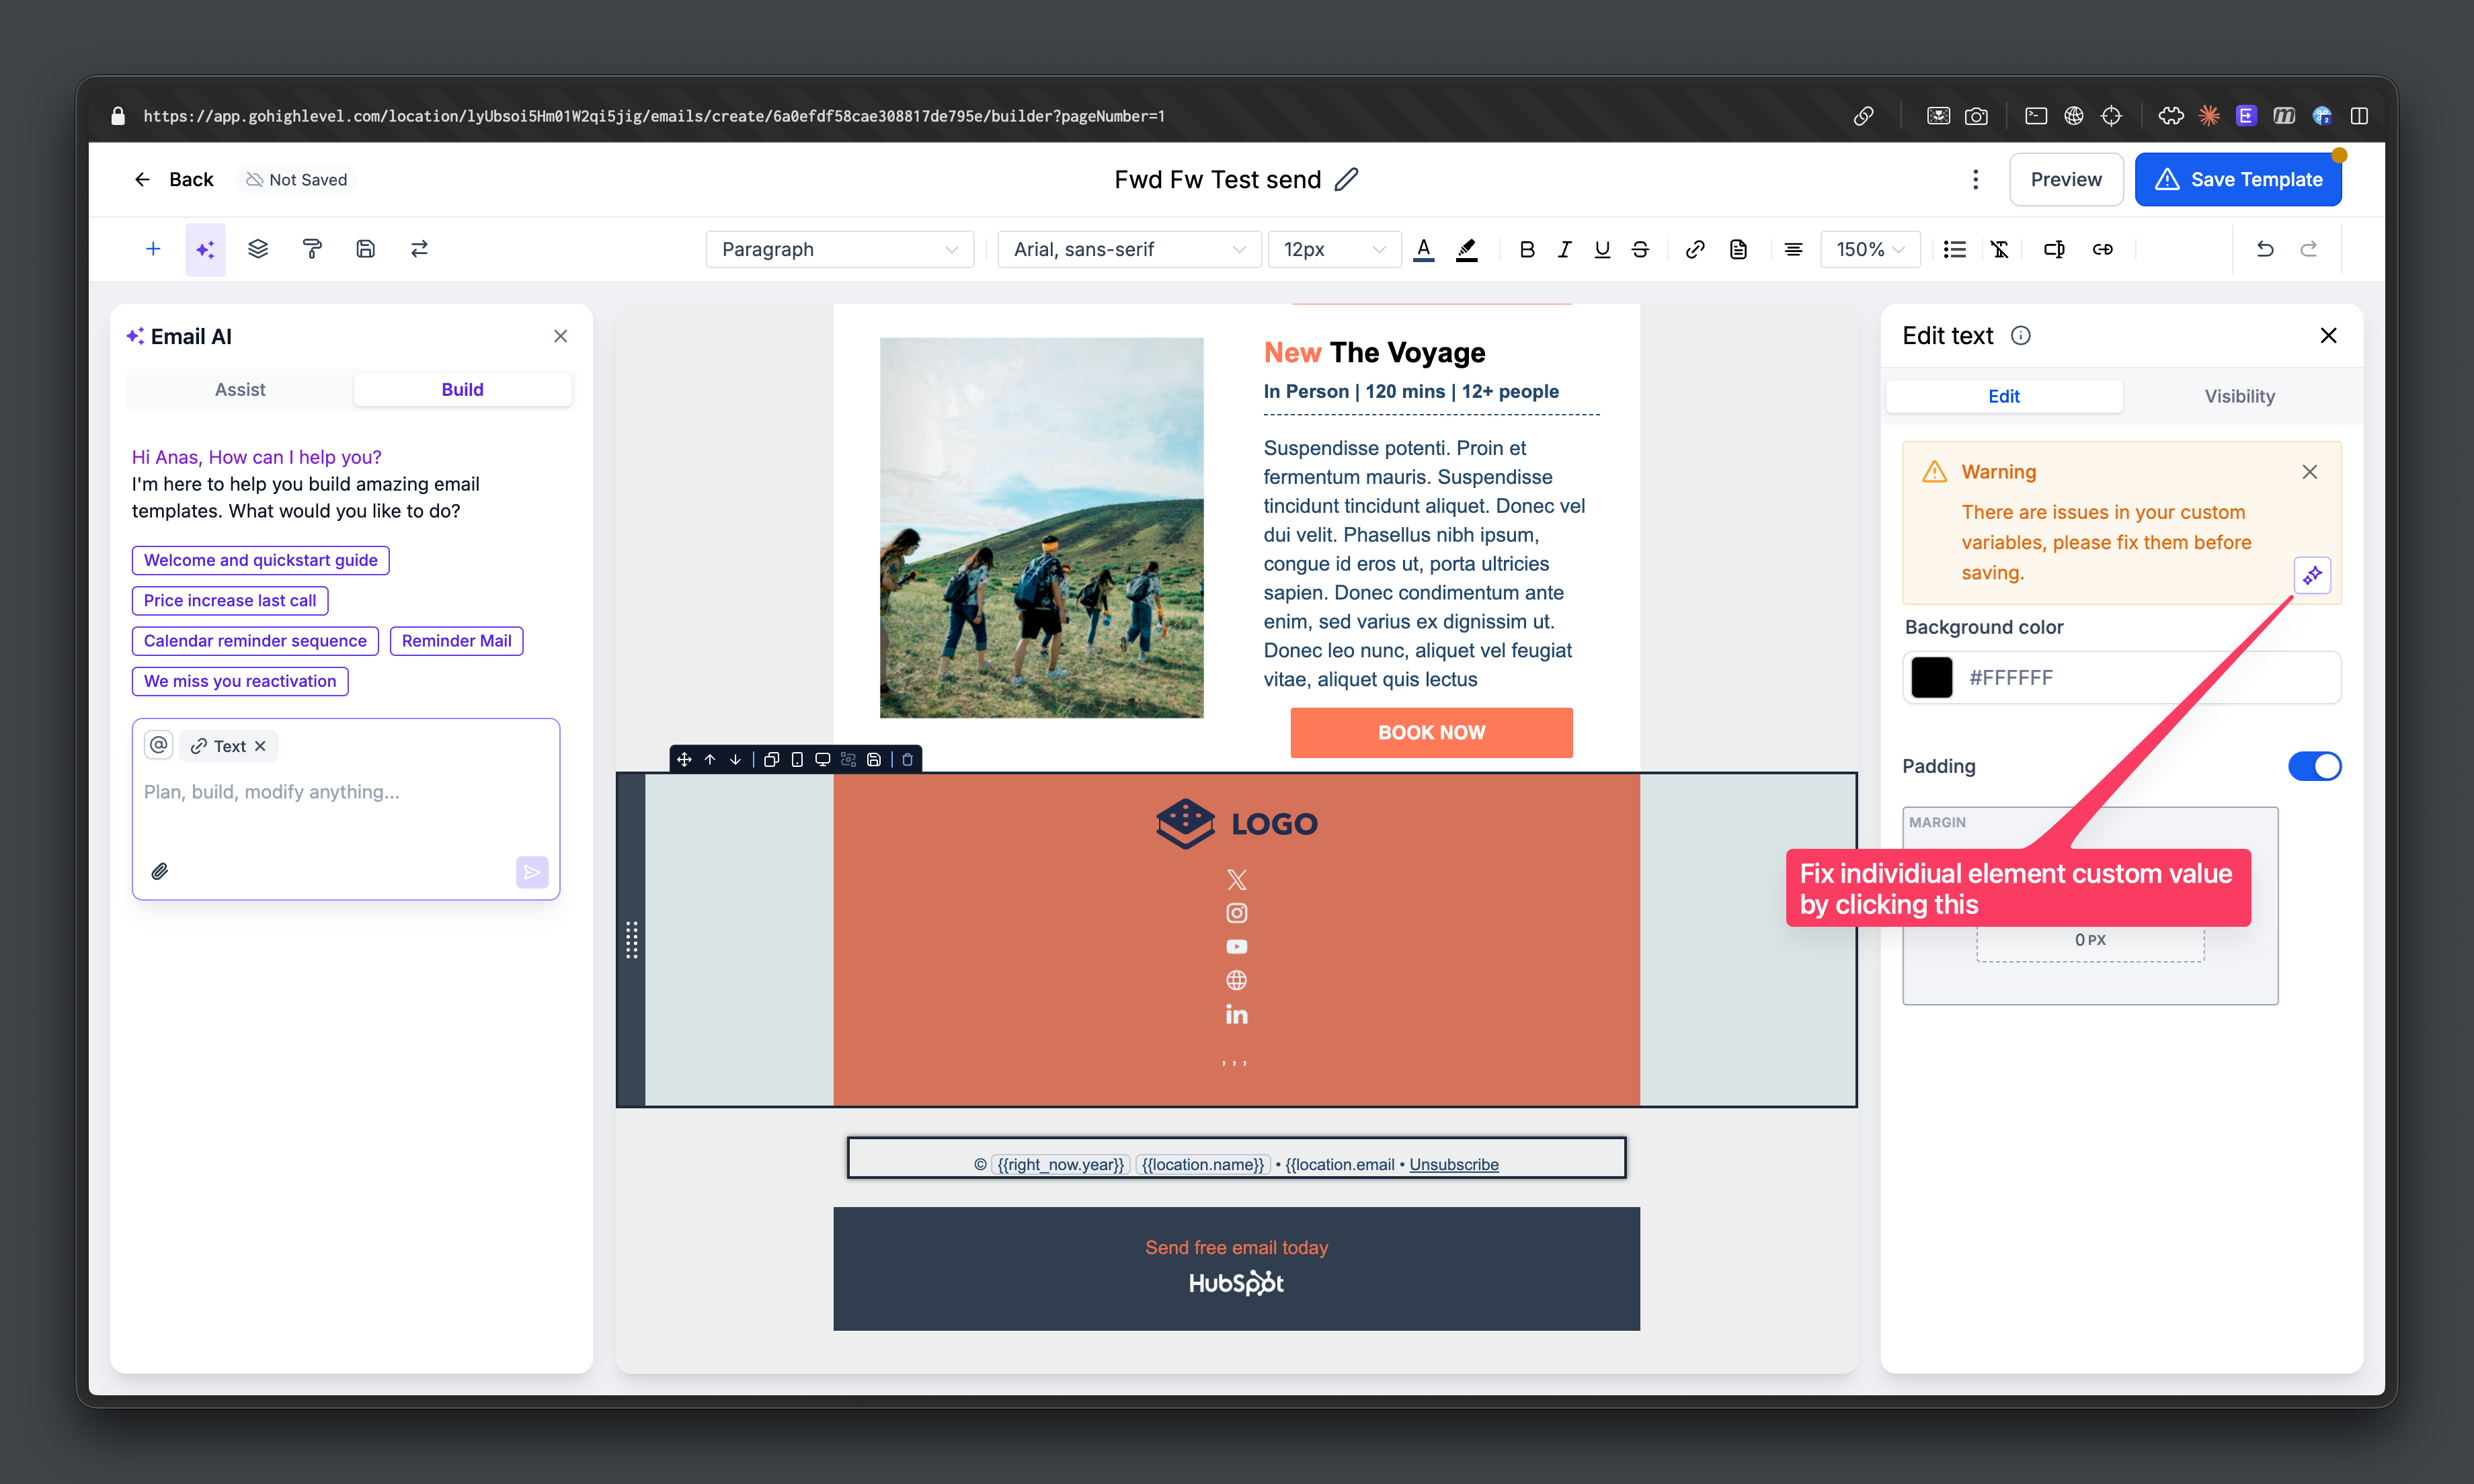Click the black background color swatch

point(1931,677)
